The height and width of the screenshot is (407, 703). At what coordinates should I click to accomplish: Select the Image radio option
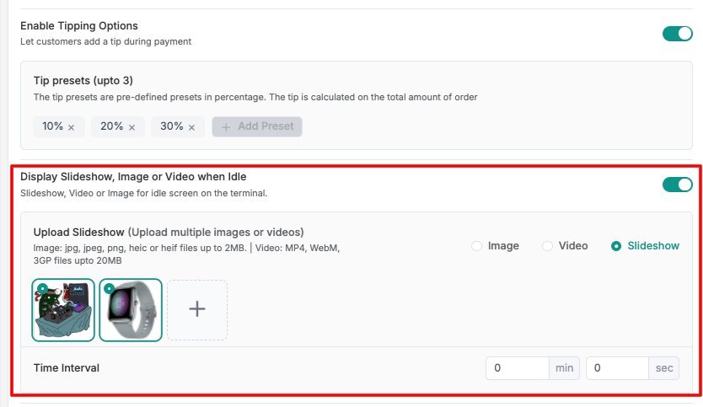477,246
